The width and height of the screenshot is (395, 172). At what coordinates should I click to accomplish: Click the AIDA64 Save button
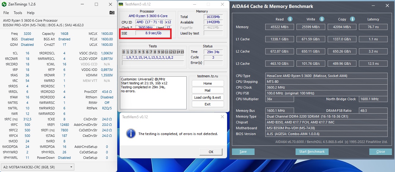(243, 152)
